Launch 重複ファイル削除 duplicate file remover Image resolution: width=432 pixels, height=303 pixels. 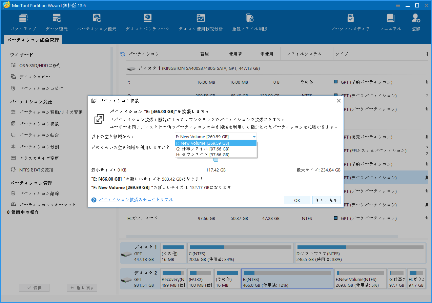(x=249, y=21)
